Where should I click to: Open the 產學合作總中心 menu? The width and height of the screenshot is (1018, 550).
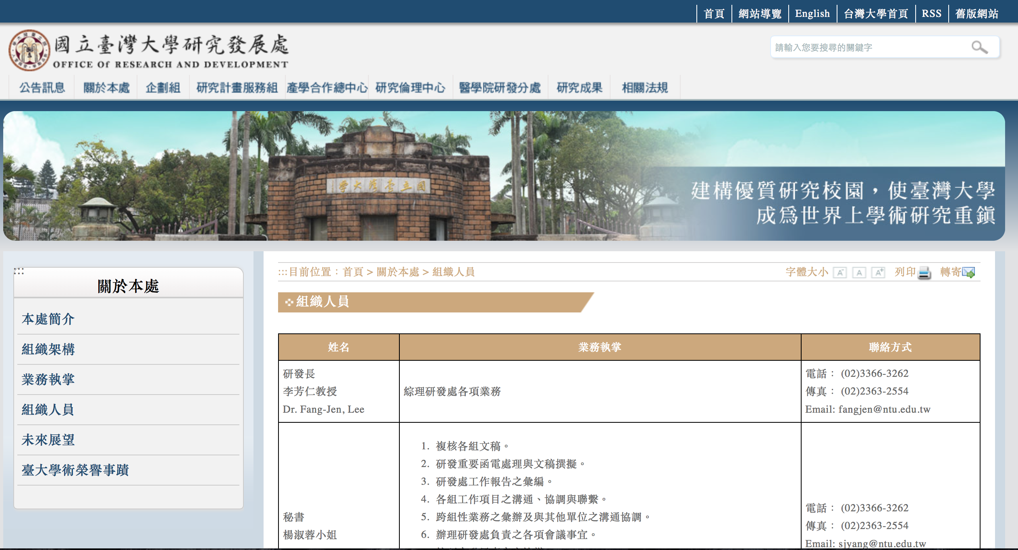327,87
